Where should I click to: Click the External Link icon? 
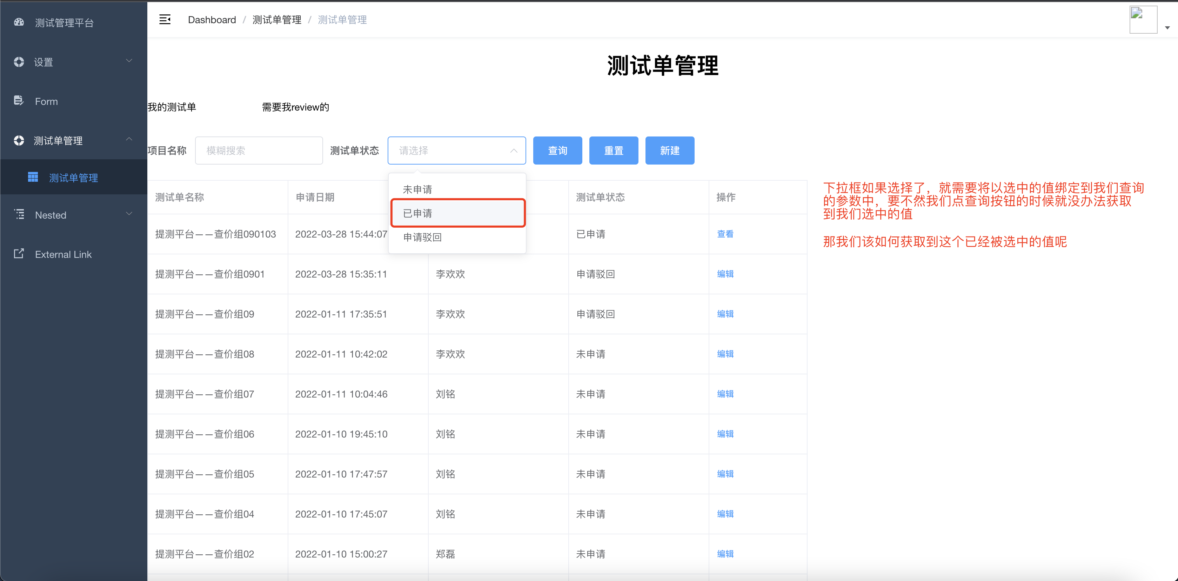pyautogui.click(x=19, y=254)
